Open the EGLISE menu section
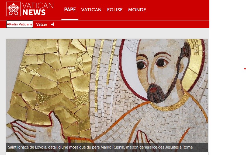Screen dimensions: 246x155 point(115,10)
